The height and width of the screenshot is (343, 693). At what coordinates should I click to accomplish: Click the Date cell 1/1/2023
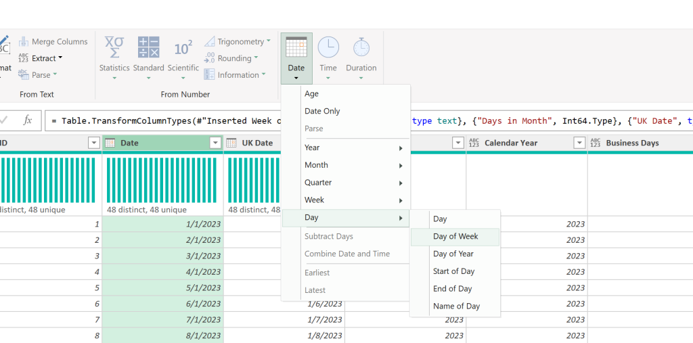pos(162,224)
